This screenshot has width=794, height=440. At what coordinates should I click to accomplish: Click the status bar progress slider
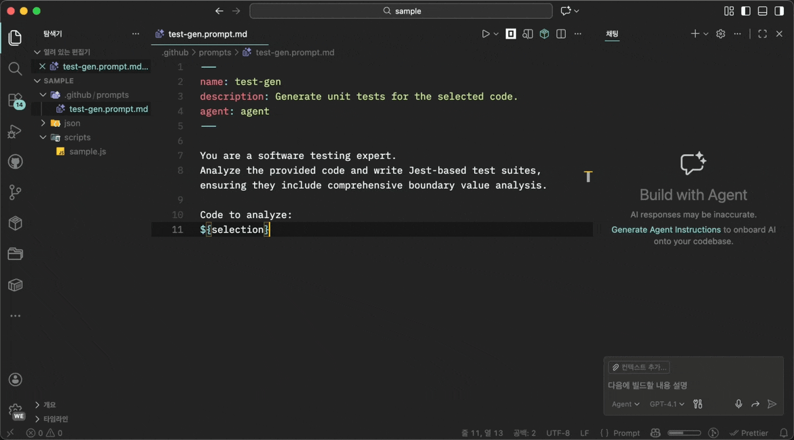tap(684, 433)
